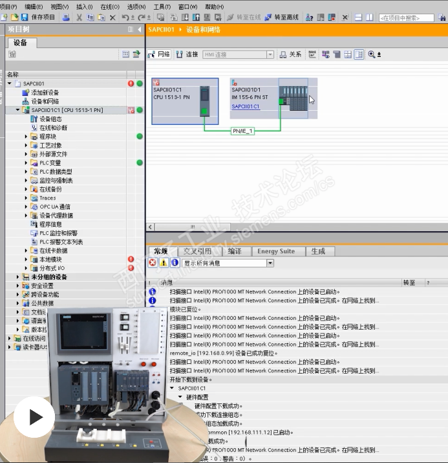The image size is (448, 463).
Task: Click the horizontal scrollbar of network view
Action: tap(193, 227)
